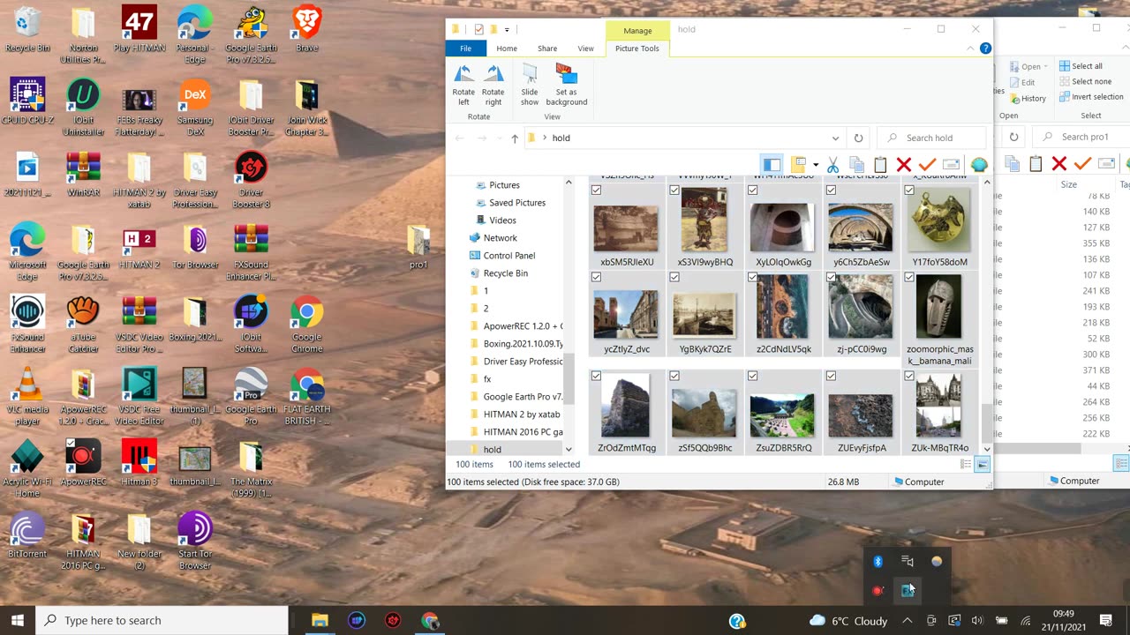This screenshot has height=635, width=1130.
Task: Click the orange checkmark icon in pro1 window
Action: point(1083,164)
